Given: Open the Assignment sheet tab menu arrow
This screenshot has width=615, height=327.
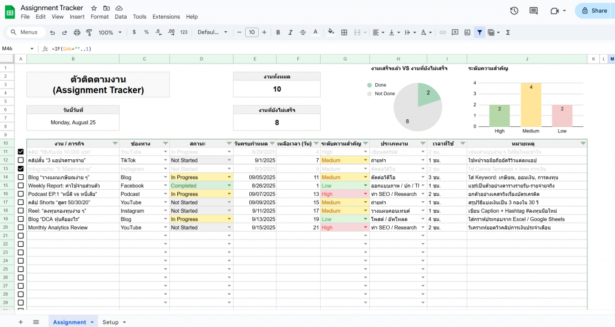Looking at the screenshot, I should [92, 322].
